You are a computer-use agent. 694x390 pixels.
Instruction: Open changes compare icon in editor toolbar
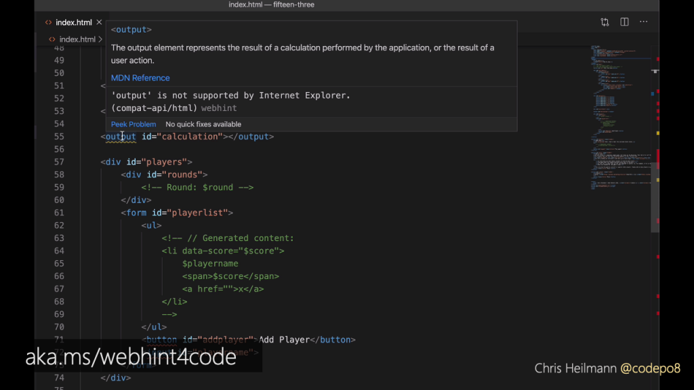pyautogui.click(x=605, y=22)
